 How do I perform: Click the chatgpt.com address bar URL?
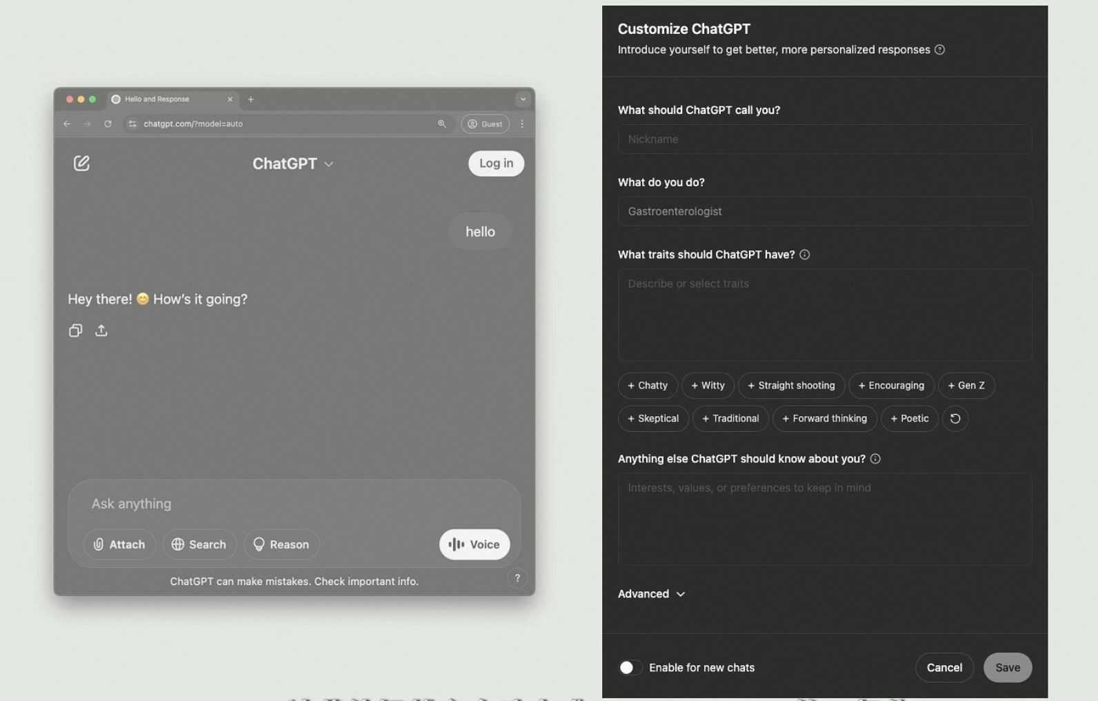point(193,124)
